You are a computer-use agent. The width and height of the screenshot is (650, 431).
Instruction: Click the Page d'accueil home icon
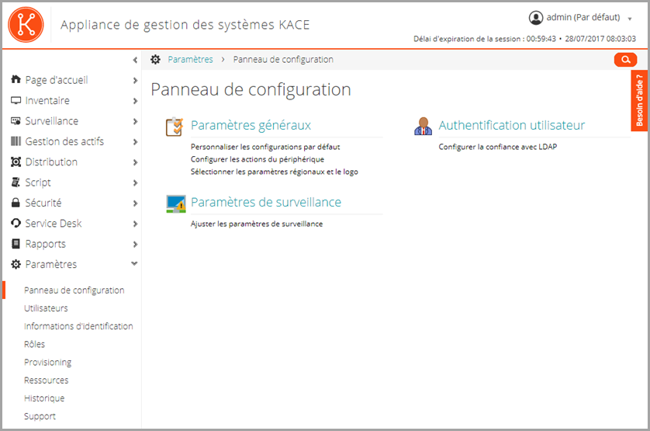click(16, 79)
